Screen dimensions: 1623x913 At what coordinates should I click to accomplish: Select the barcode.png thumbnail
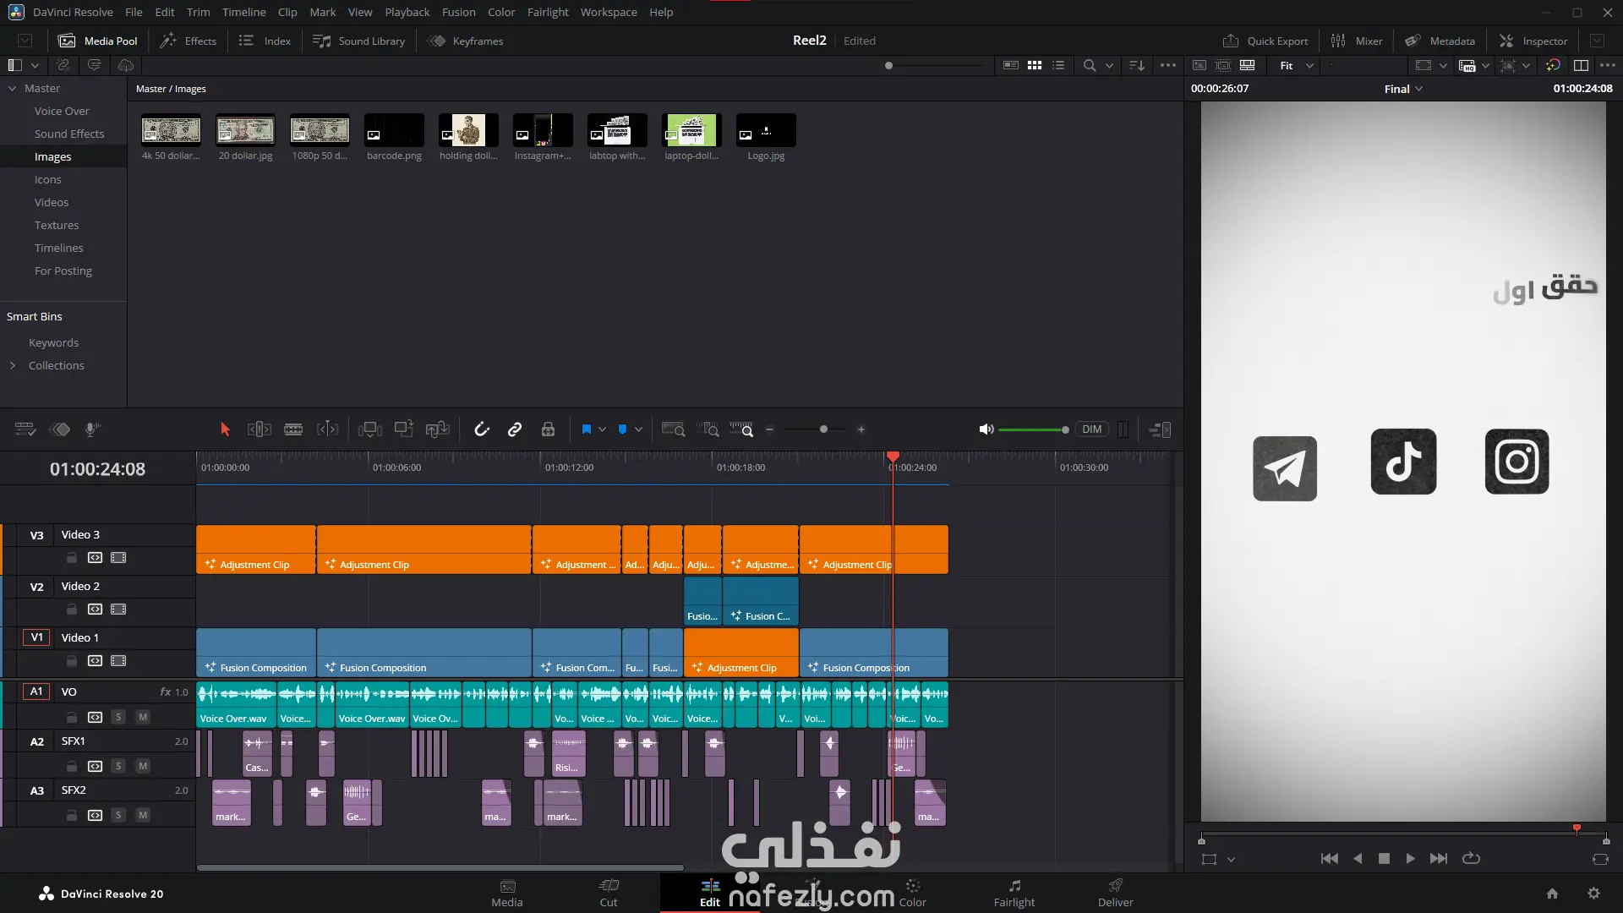(394, 131)
